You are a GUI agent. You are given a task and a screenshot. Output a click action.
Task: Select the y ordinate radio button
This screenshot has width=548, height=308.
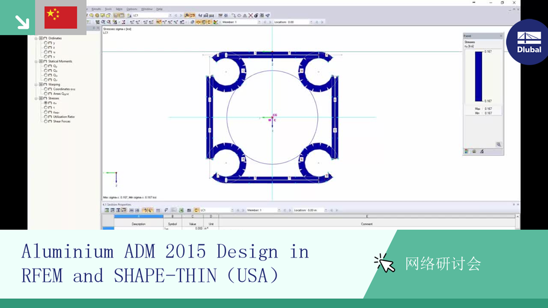[x=45, y=43]
